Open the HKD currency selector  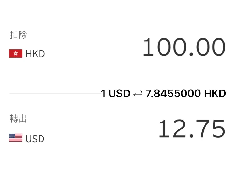coord(27,54)
